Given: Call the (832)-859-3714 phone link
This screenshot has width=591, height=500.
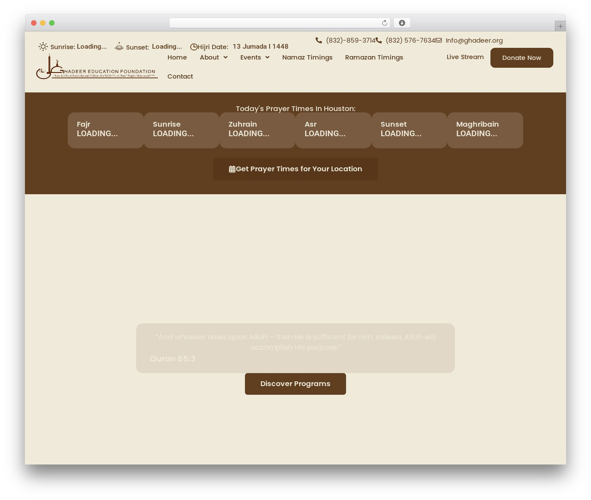Looking at the screenshot, I should pyautogui.click(x=351, y=40).
